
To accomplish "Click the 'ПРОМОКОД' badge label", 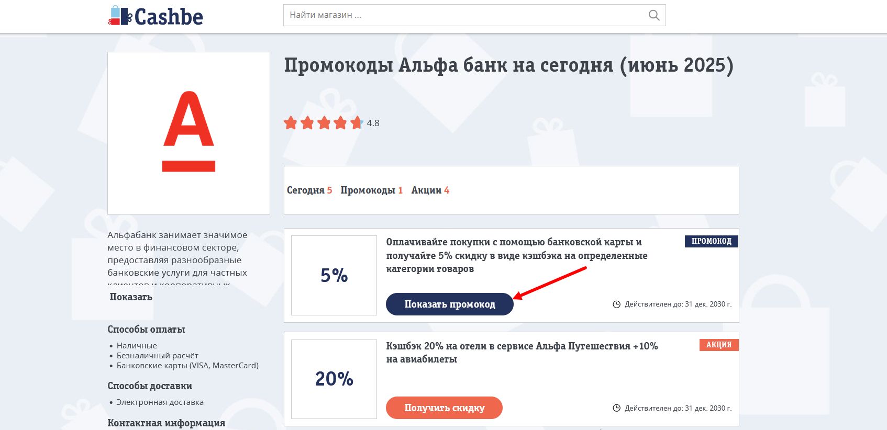I will (x=712, y=241).
